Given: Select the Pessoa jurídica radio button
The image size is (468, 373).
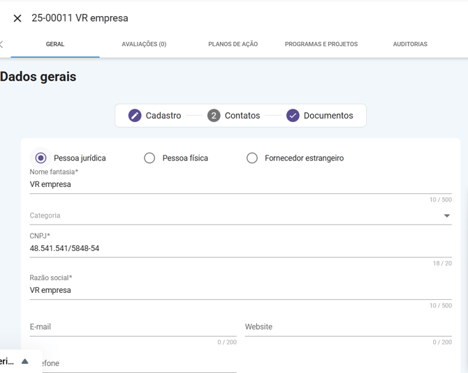Looking at the screenshot, I should tap(41, 158).
